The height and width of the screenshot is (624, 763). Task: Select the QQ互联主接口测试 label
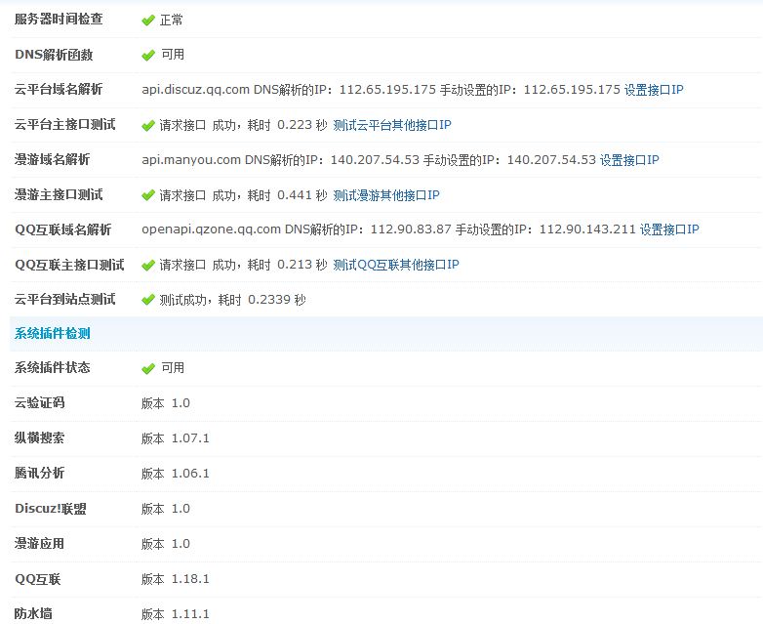point(69,265)
